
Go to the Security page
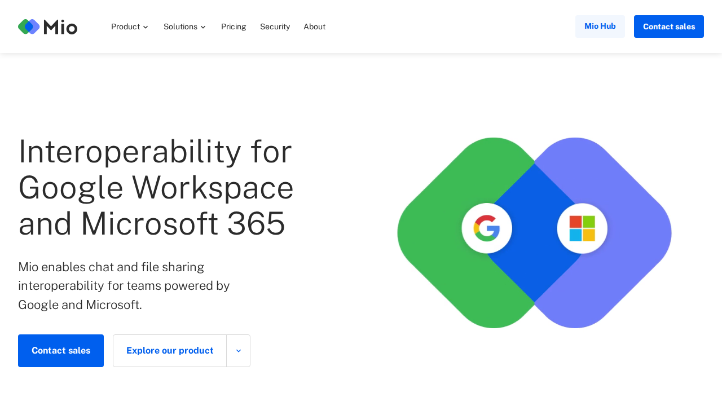[x=275, y=27]
